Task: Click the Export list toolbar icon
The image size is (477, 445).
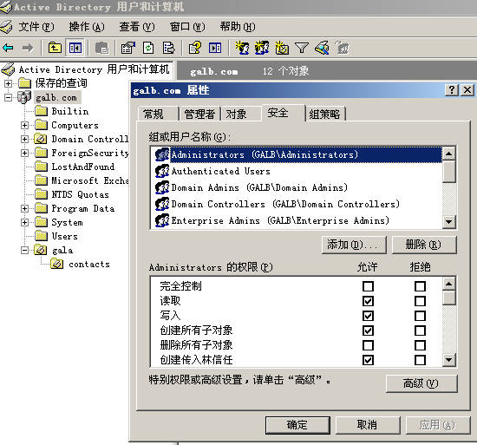Action: click(x=169, y=48)
